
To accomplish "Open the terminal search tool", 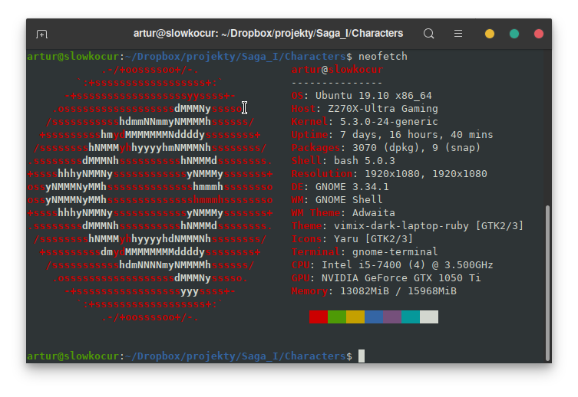I will point(429,34).
